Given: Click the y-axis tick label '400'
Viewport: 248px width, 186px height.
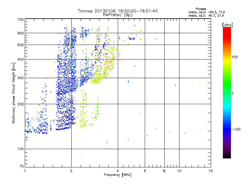Looking at the screenshot, I should pyautogui.click(x=20, y=60).
